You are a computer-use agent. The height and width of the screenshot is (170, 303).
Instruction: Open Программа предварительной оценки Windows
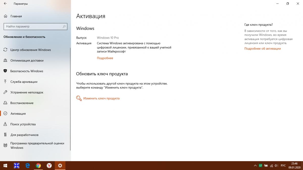point(37,146)
